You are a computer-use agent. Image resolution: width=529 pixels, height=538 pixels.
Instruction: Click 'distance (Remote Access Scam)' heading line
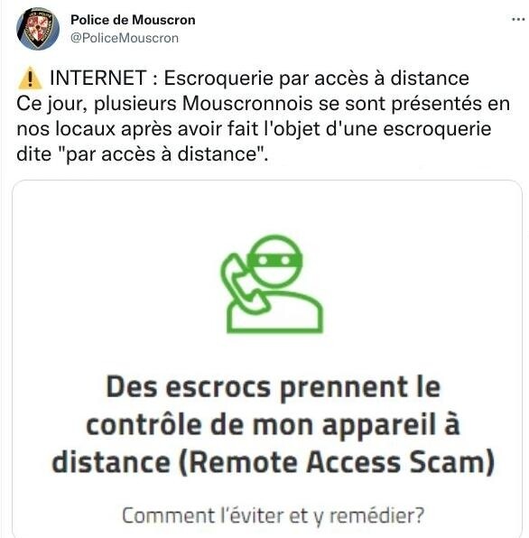click(274, 462)
